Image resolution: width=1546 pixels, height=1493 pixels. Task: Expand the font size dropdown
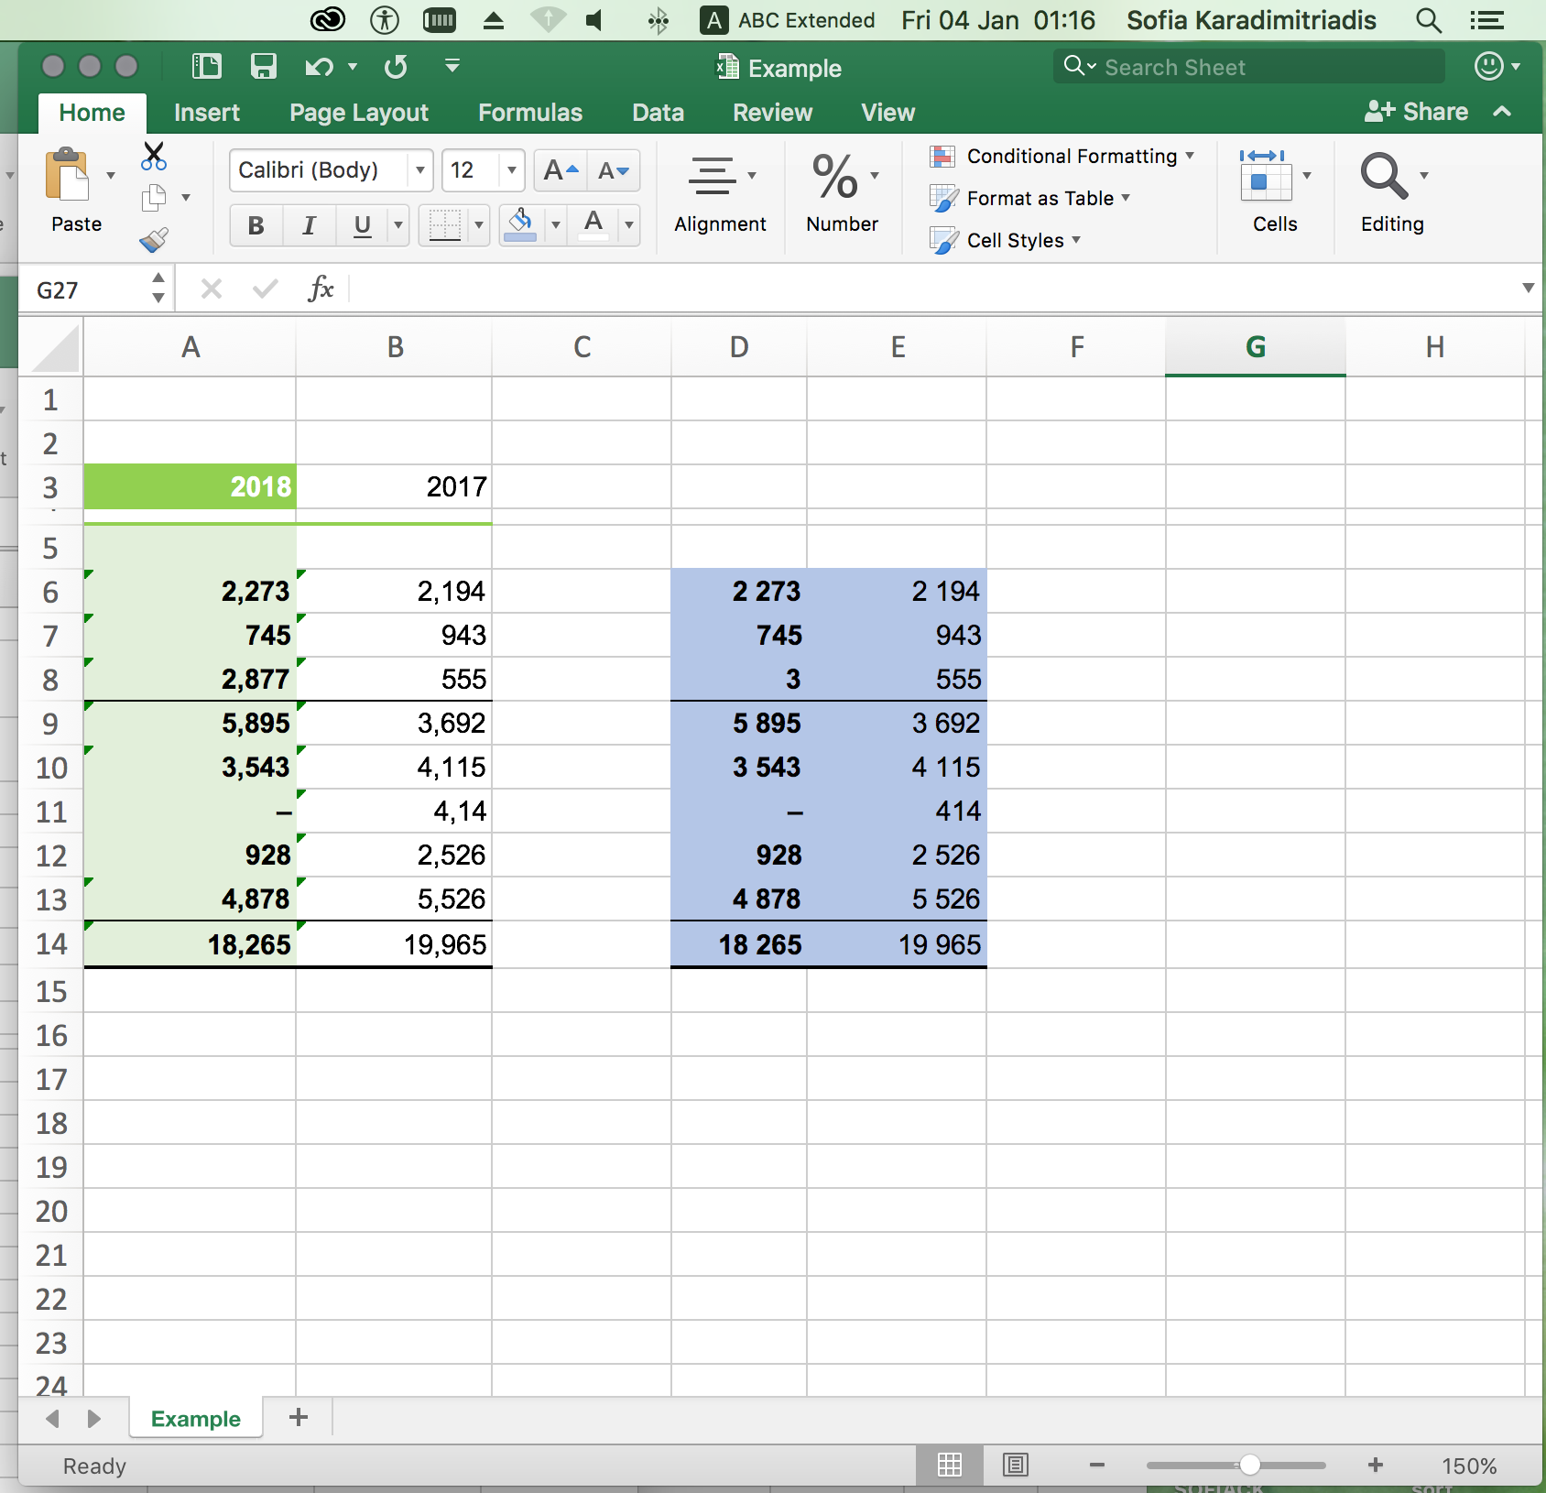[x=509, y=170]
